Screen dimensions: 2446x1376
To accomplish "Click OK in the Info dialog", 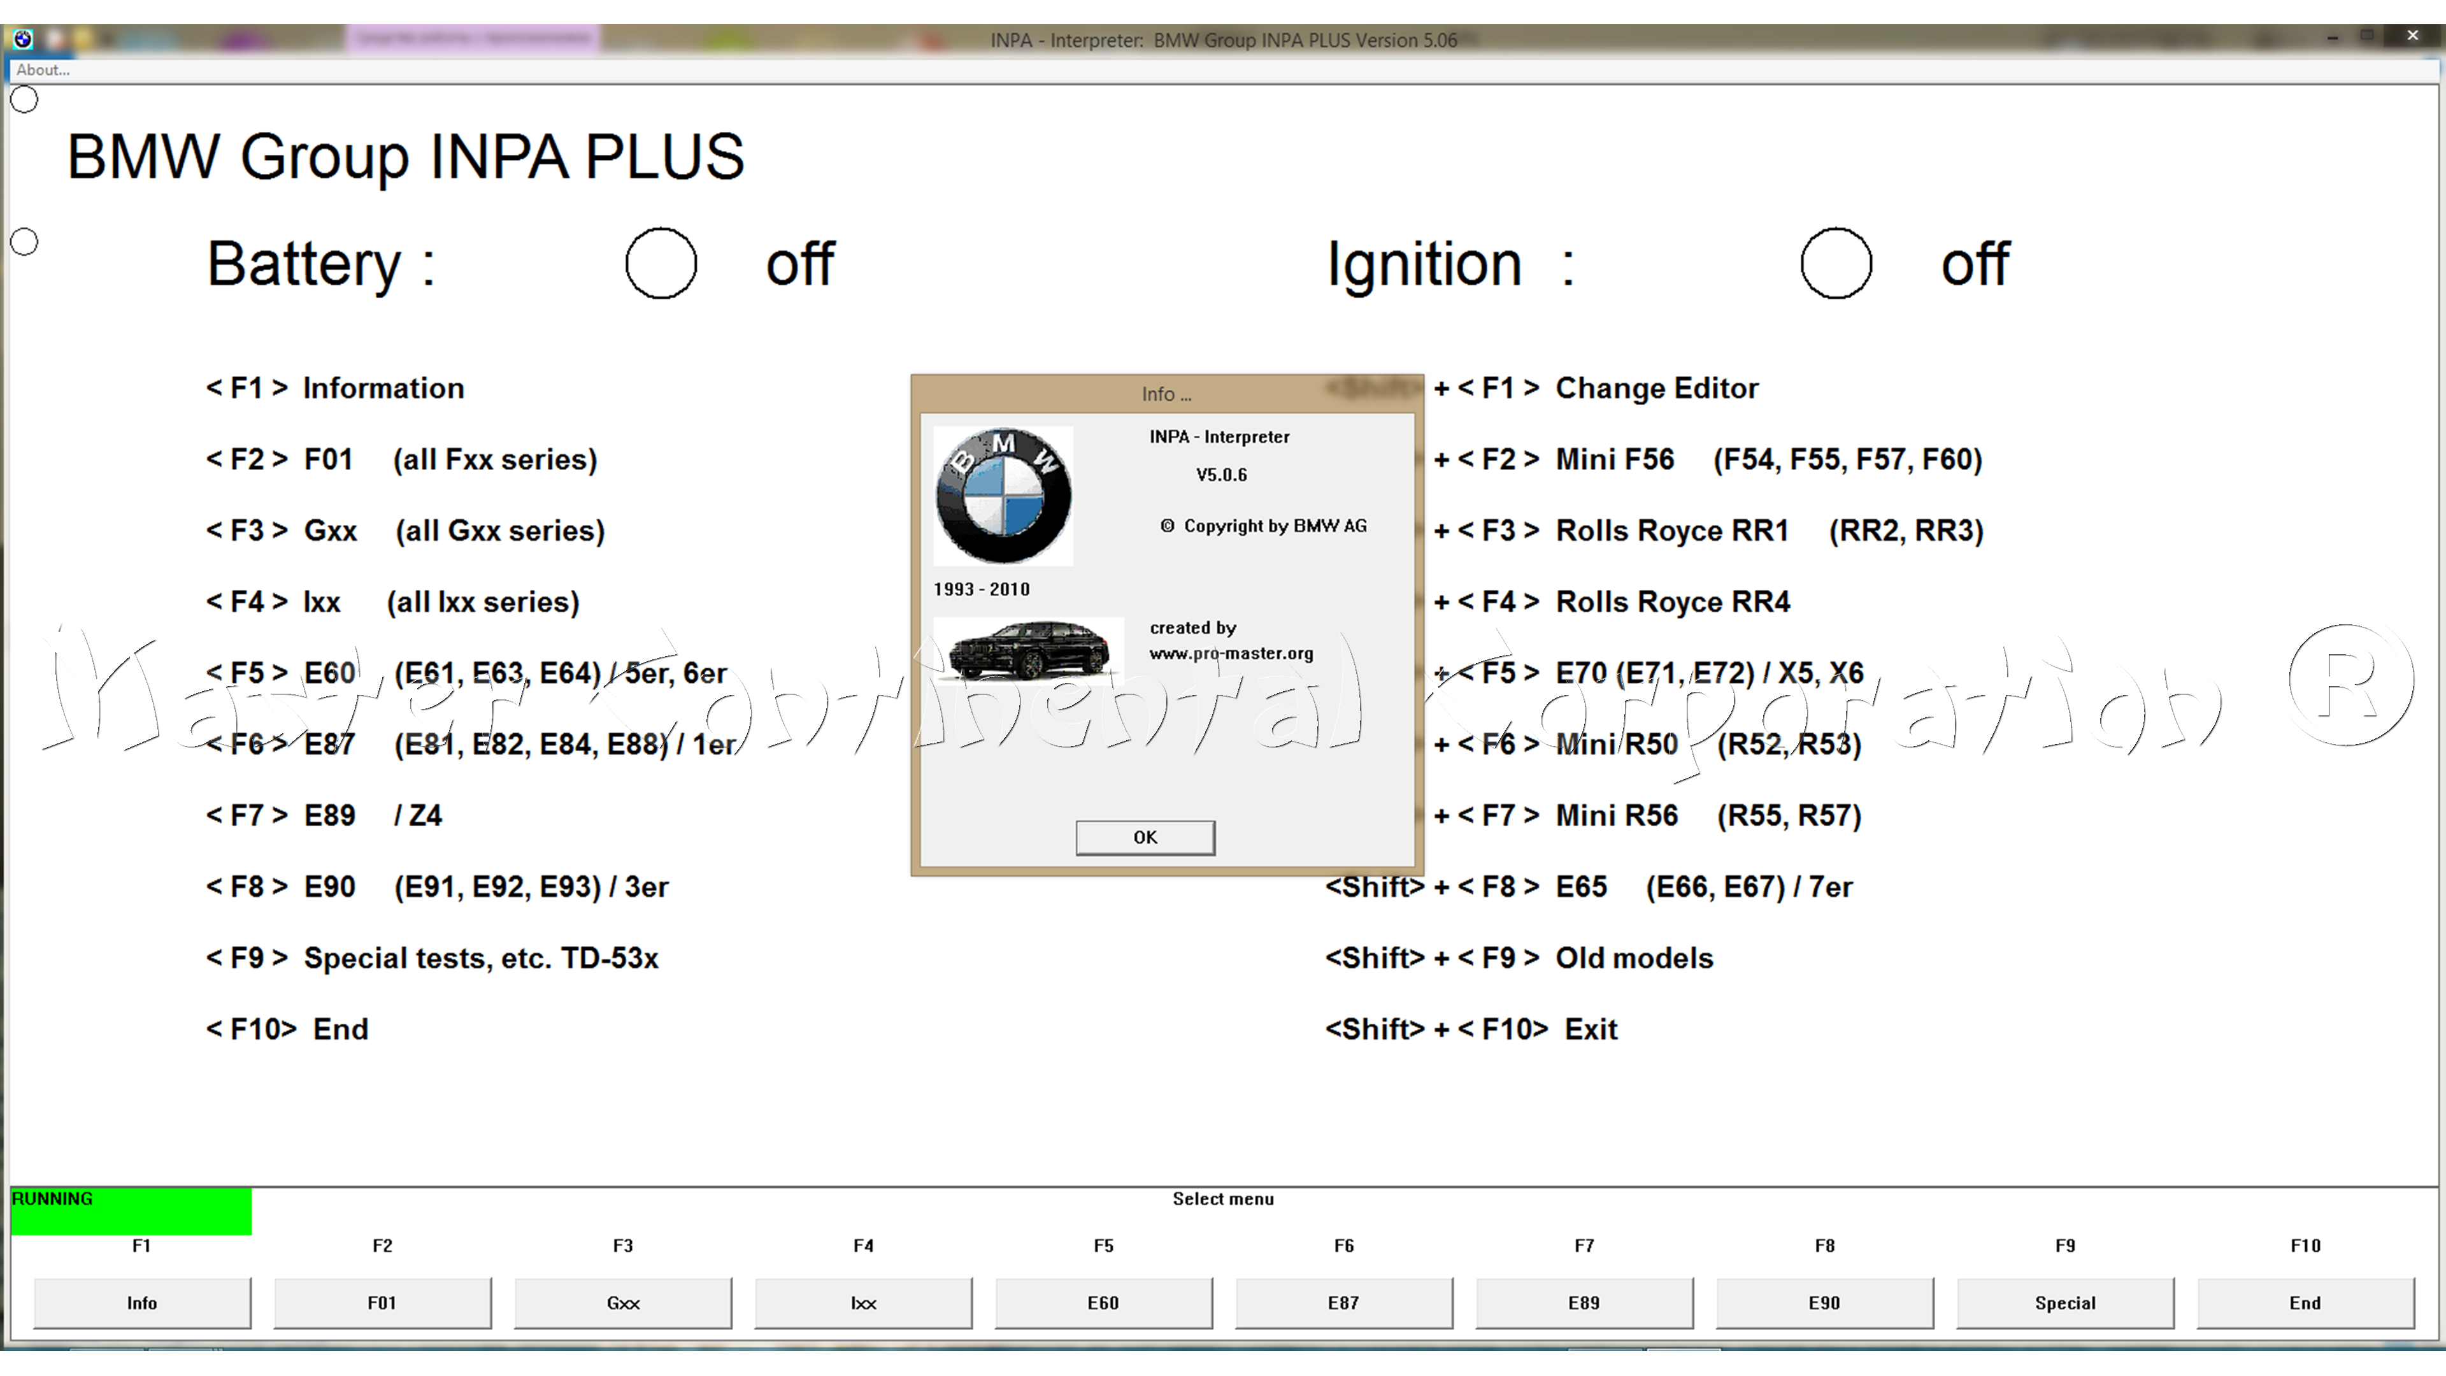I will [1144, 836].
